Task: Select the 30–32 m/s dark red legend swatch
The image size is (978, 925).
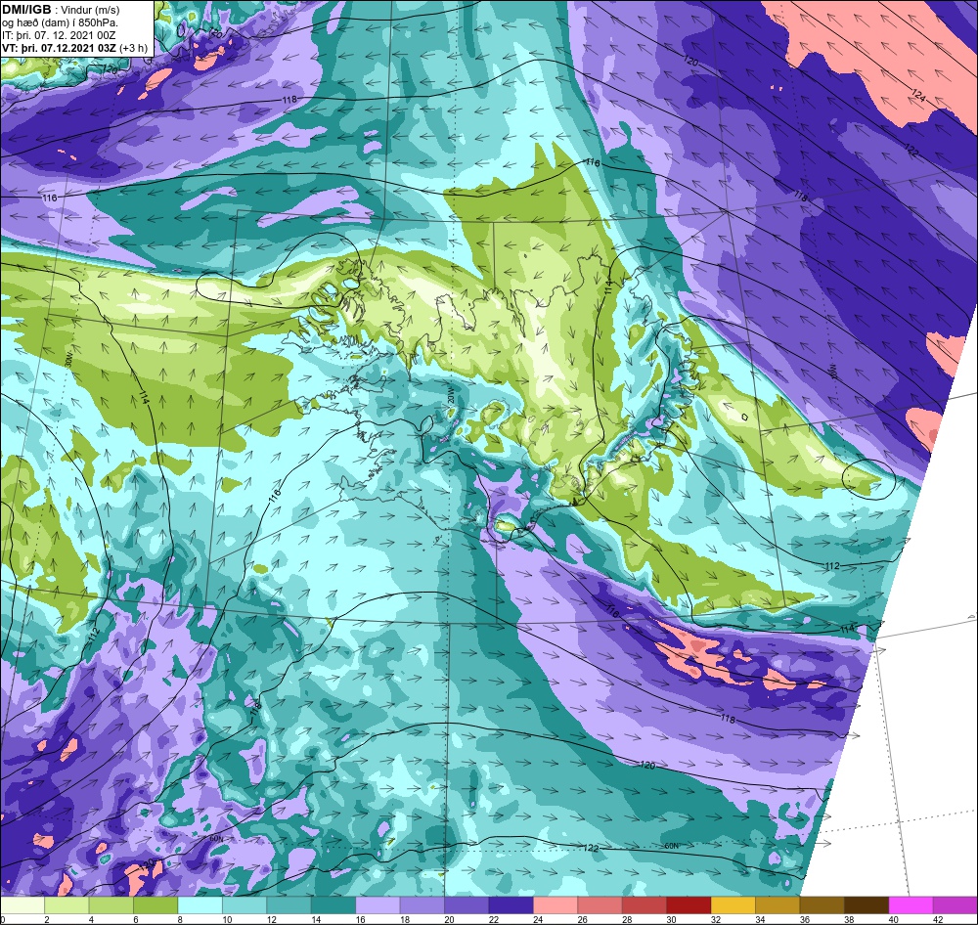Action: tap(689, 905)
